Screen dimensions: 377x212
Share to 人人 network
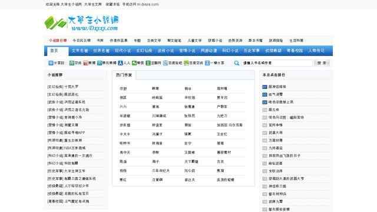120,63
